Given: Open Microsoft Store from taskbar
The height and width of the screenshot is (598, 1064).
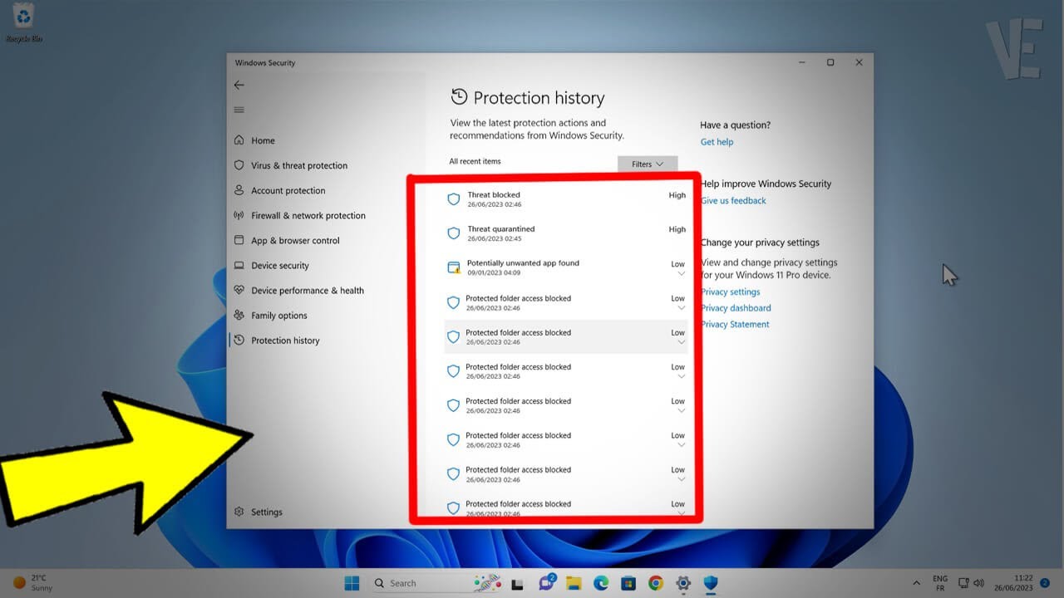Looking at the screenshot, I should [x=628, y=583].
